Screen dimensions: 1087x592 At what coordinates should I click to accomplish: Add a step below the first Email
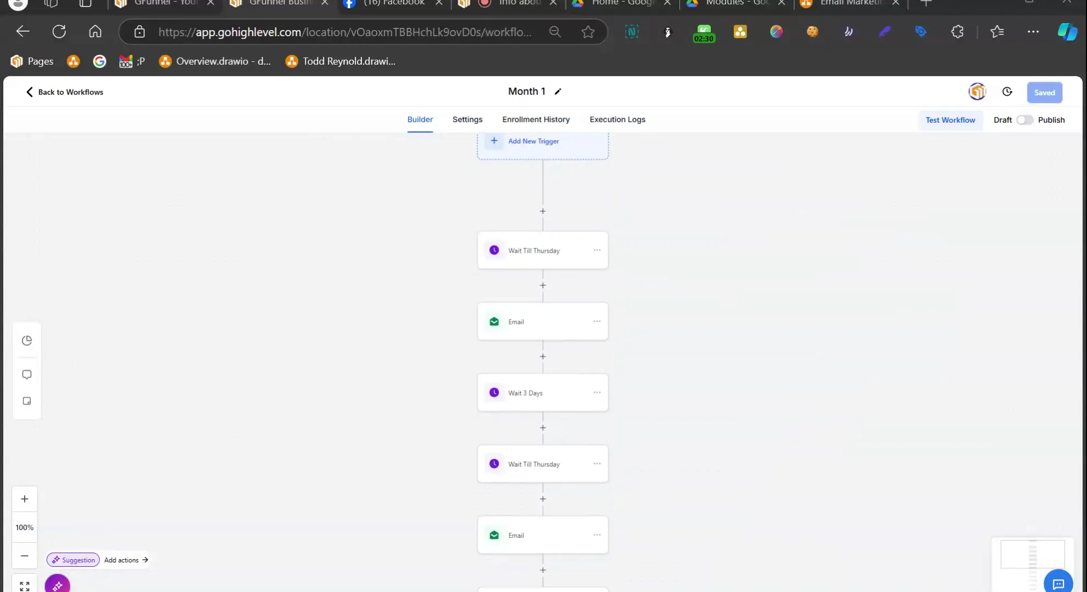(x=542, y=357)
